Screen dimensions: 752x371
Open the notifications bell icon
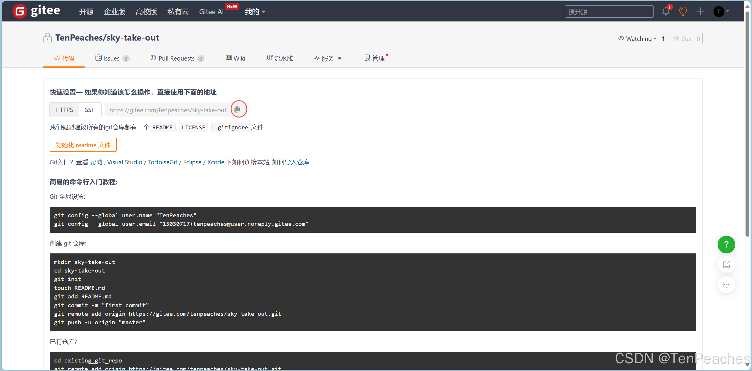pos(666,11)
